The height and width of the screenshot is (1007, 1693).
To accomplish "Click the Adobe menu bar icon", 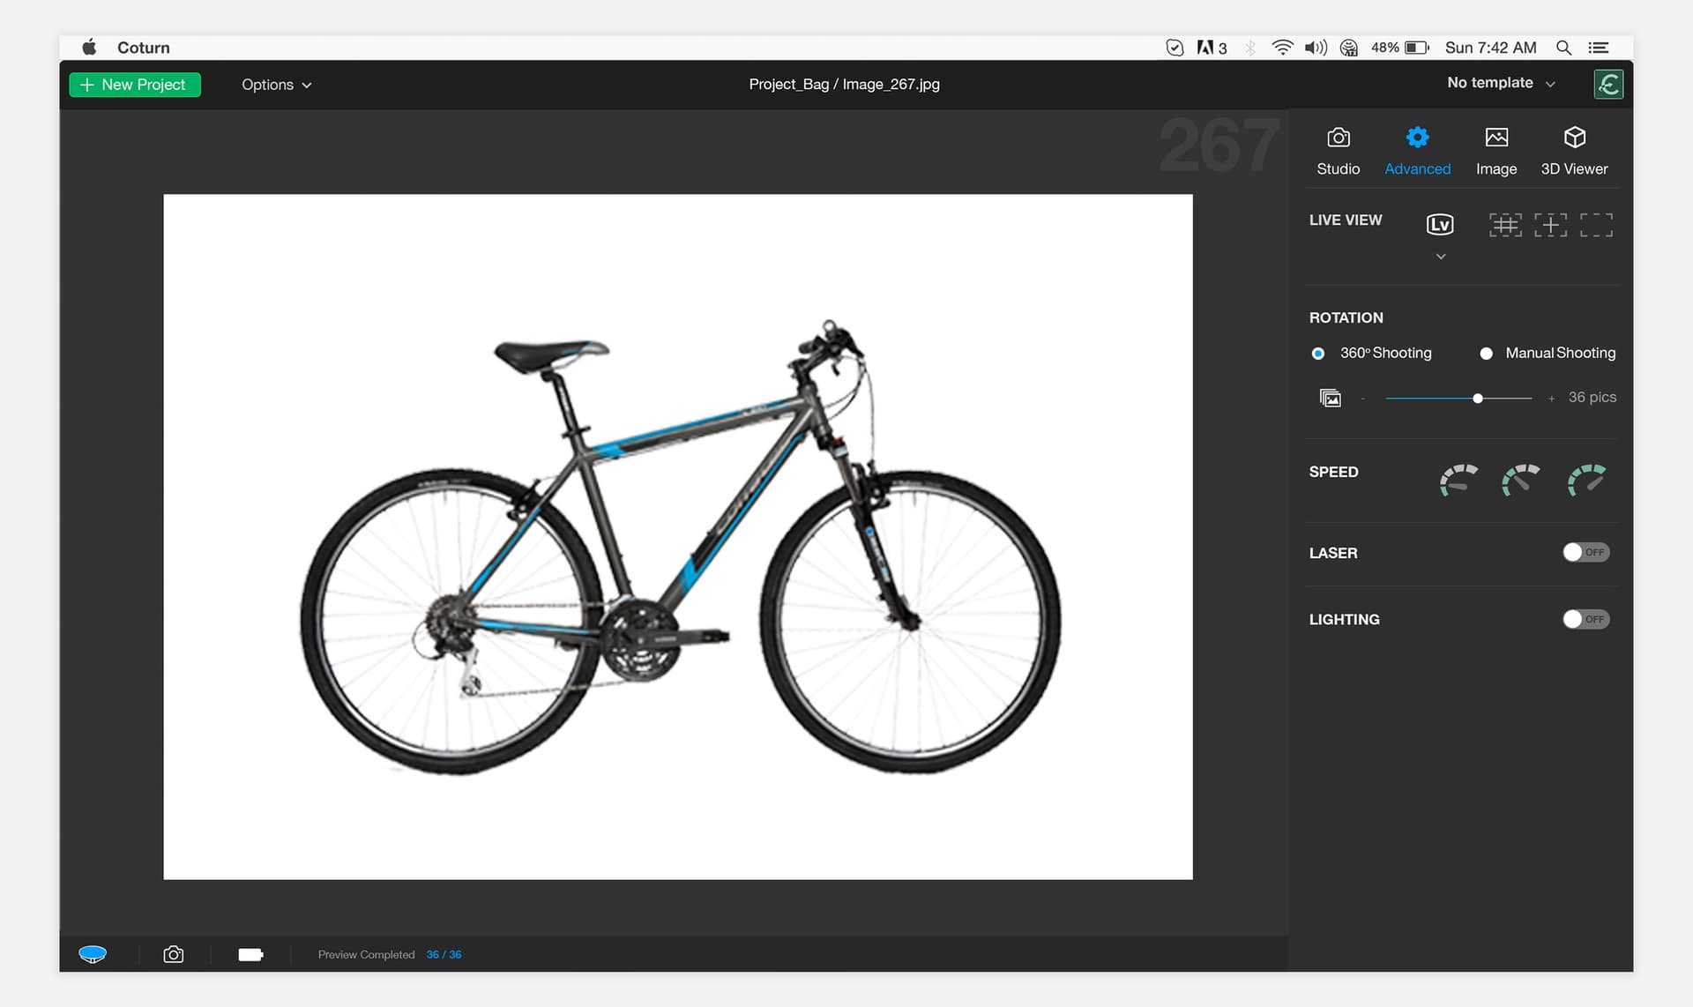I will [x=1212, y=48].
